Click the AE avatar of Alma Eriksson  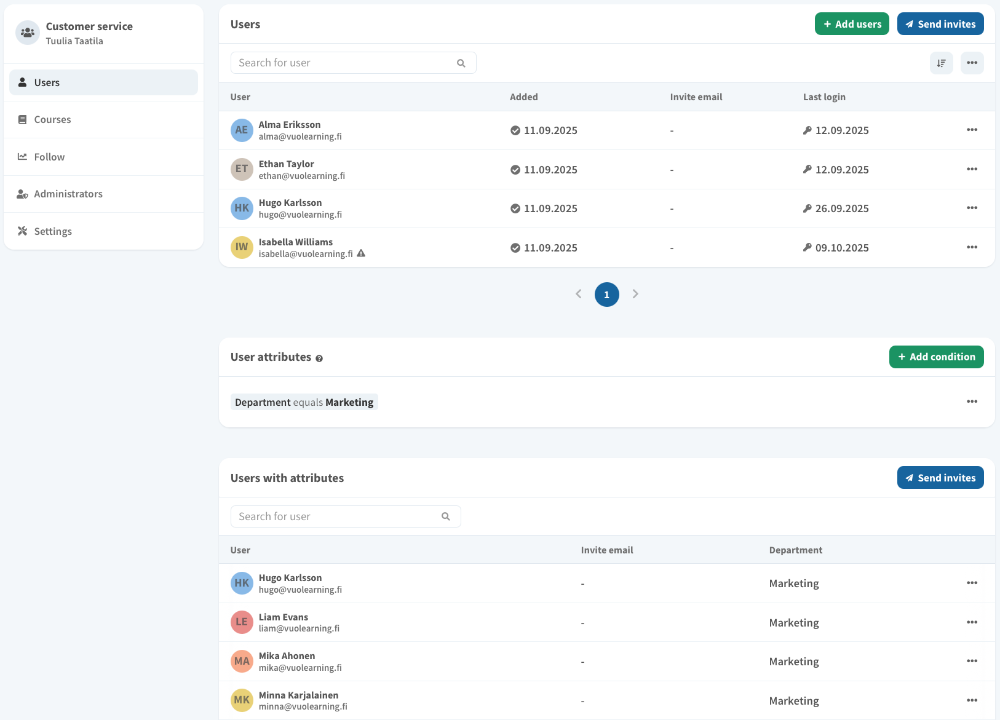point(242,130)
